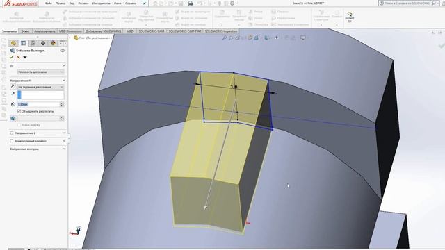Viewport: 445px width, 250px height.
Task: Click the draft on/off icon
Action: pos(13,118)
